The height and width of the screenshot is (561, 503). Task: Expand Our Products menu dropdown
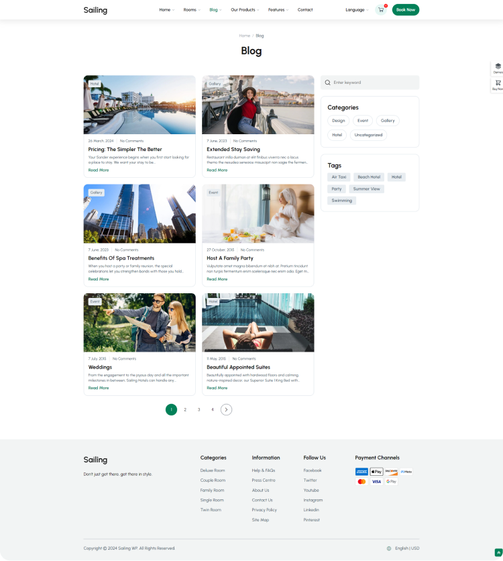point(245,9)
